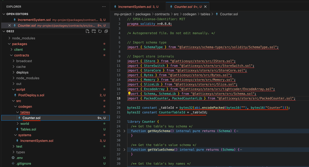The height and width of the screenshot is (167, 309).
Task: Refresh the explorer file tree
Action: pos(100,31)
